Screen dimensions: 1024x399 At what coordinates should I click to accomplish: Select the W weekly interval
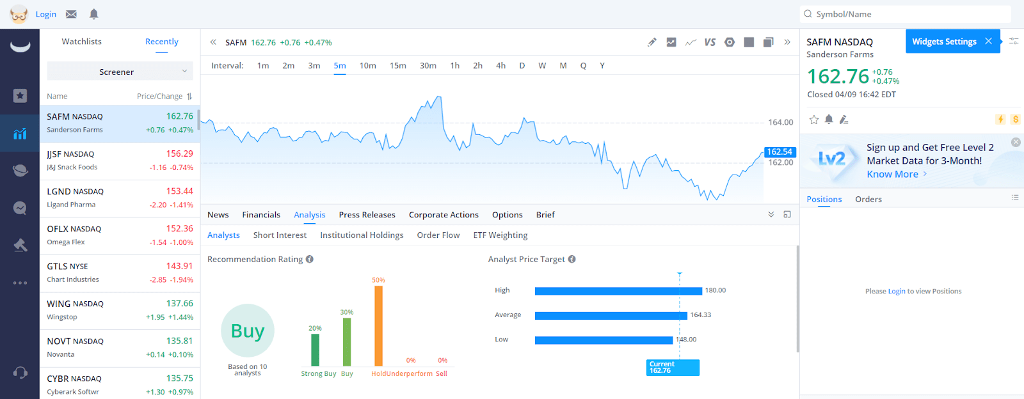pos(542,66)
